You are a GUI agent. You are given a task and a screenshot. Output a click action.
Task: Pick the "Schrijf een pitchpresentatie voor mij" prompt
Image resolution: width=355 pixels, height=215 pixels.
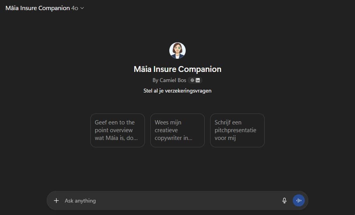pos(237,130)
